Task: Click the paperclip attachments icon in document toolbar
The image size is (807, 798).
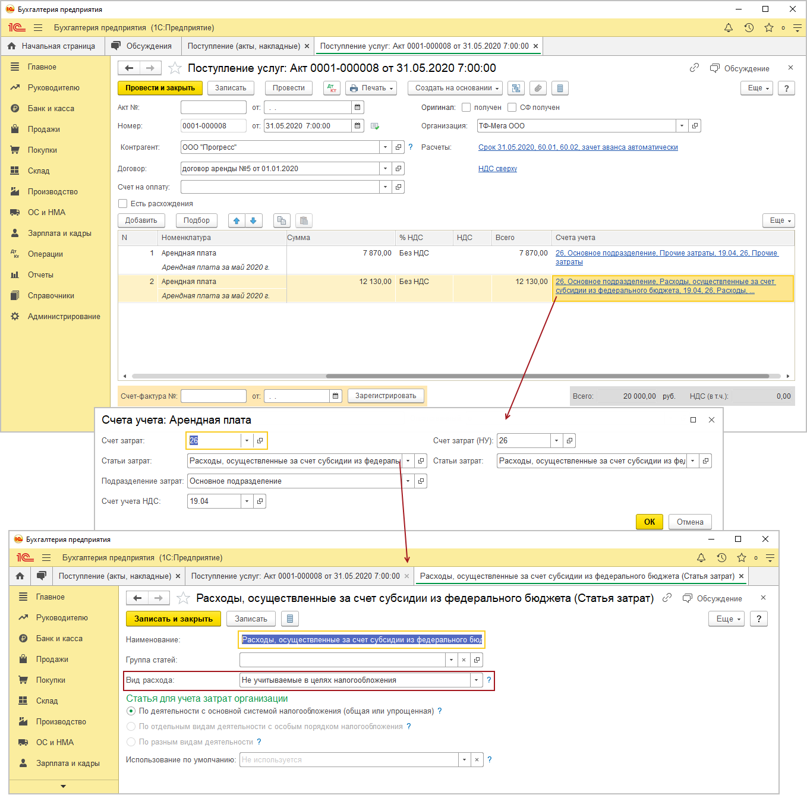Action: pos(538,88)
